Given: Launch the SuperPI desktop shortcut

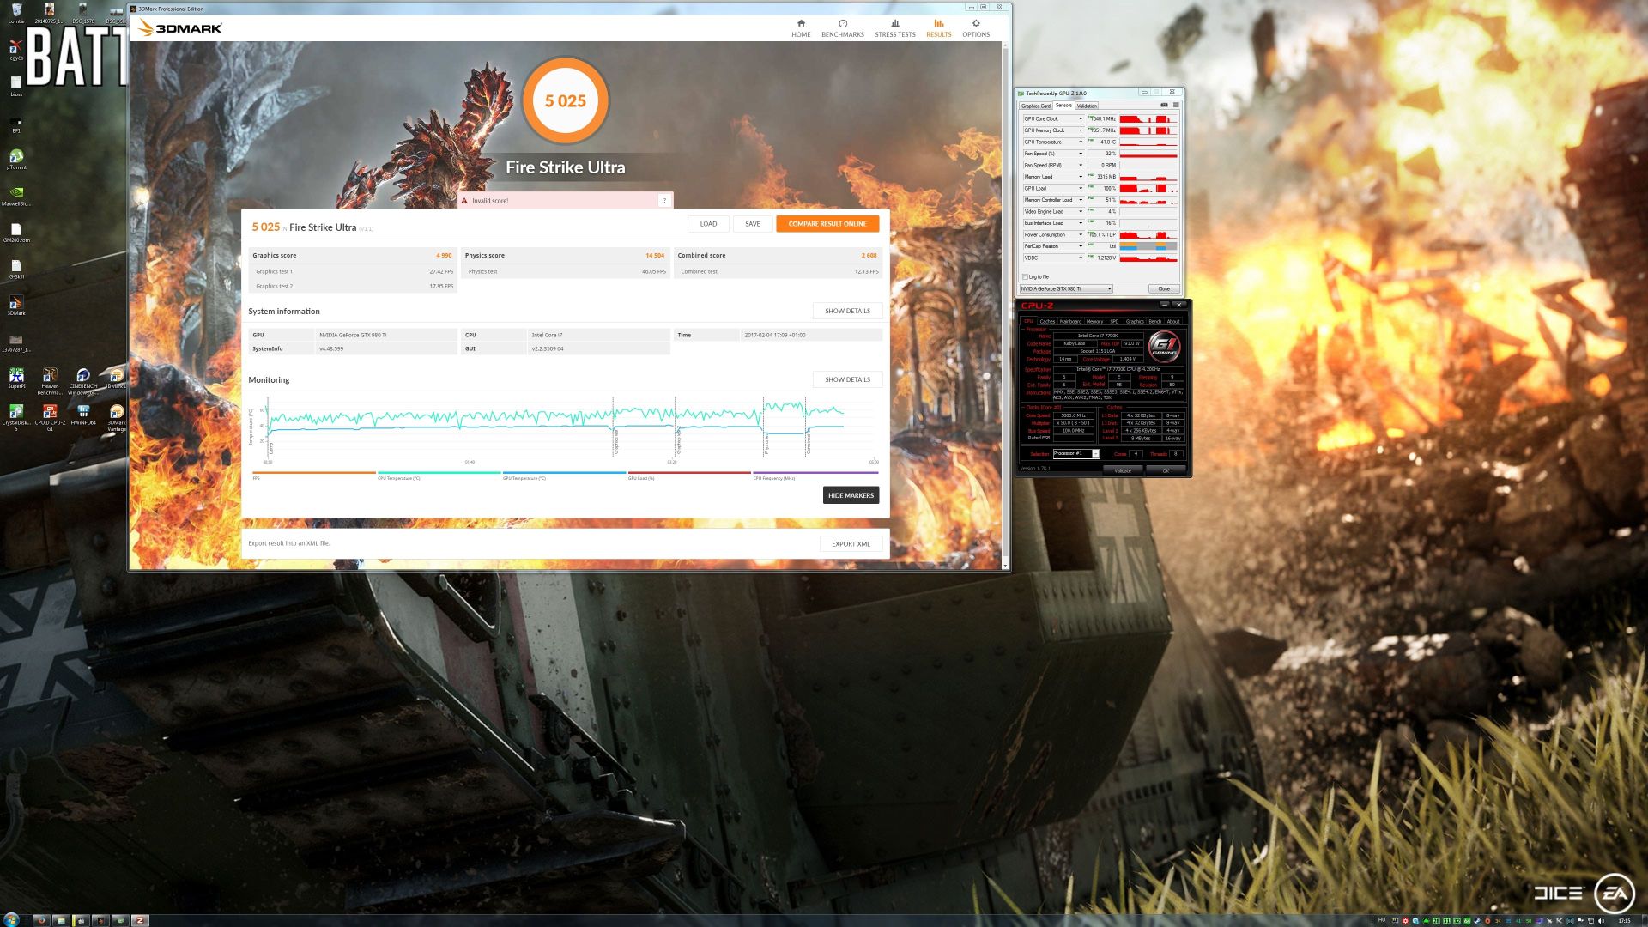Looking at the screenshot, I should (x=16, y=378).
